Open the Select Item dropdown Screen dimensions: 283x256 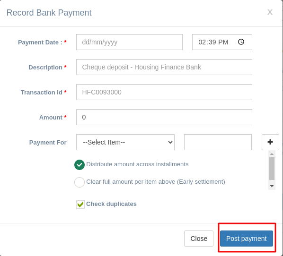tap(125, 142)
